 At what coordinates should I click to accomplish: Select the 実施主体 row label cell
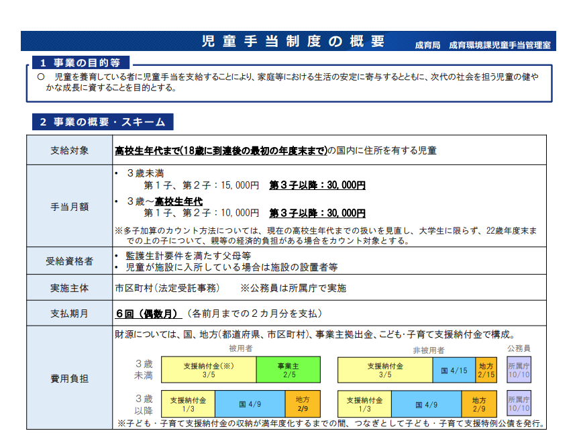pos(70,287)
